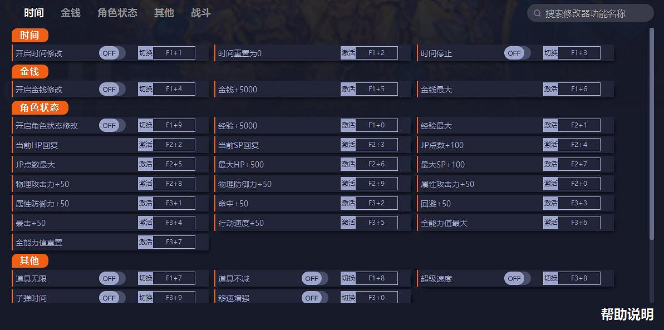Select the 战斗 tab

click(201, 13)
